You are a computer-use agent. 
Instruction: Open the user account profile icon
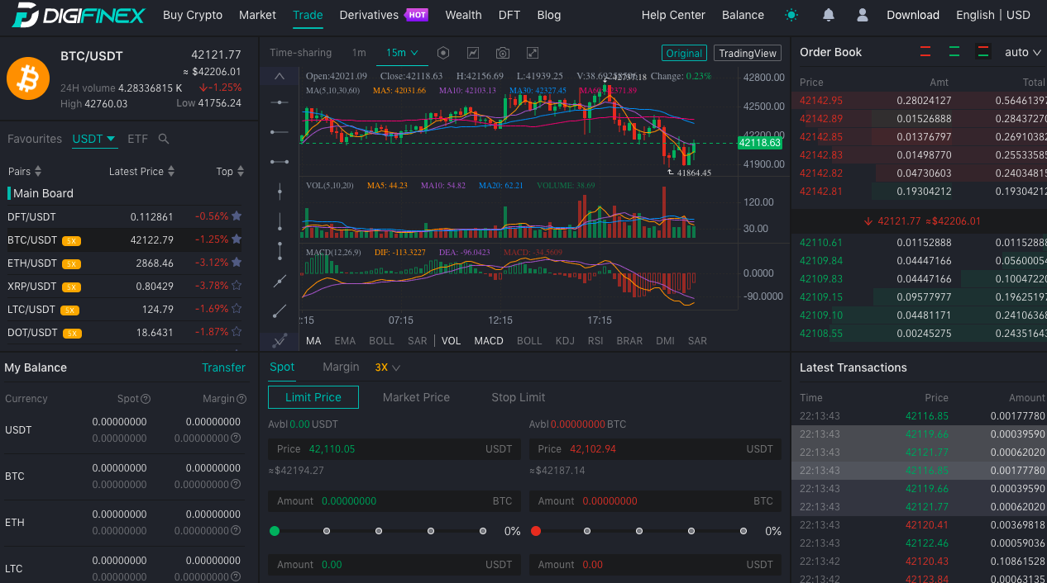[x=863, y=15]
